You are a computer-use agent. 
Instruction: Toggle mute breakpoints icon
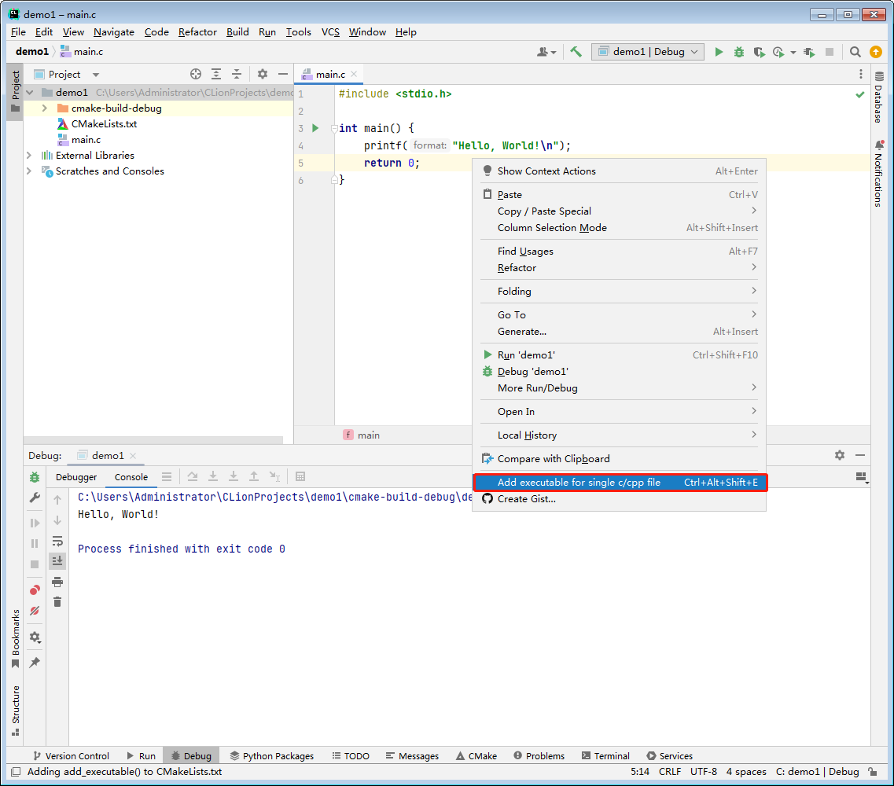pos(35,611)
